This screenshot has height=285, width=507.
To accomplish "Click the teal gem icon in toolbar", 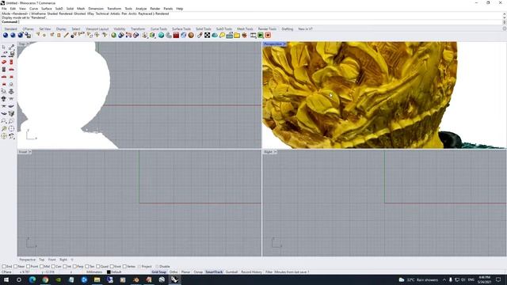I will point(162,35).
